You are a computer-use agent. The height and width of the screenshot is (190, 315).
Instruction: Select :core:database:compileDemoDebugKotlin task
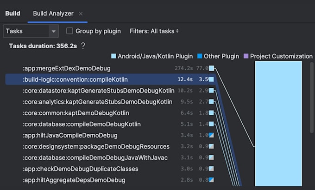[x=82, y=124]
